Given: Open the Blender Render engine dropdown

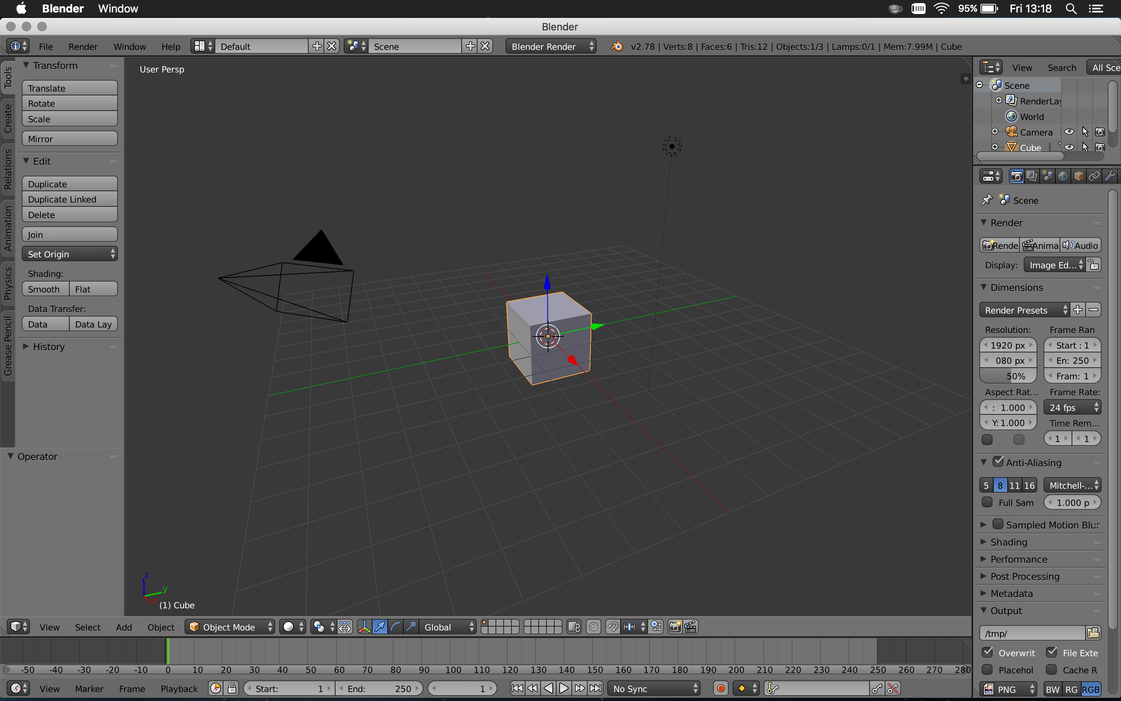Looking at the screenshot, I should (550, 46).
